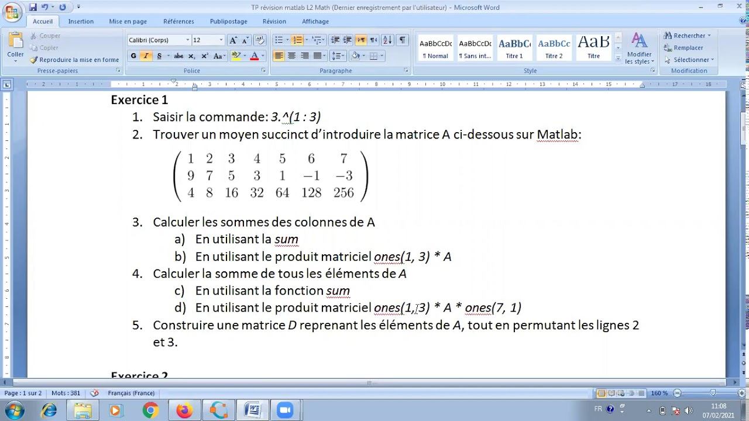
Task: Redo the last action
Action: coord(62,7)
